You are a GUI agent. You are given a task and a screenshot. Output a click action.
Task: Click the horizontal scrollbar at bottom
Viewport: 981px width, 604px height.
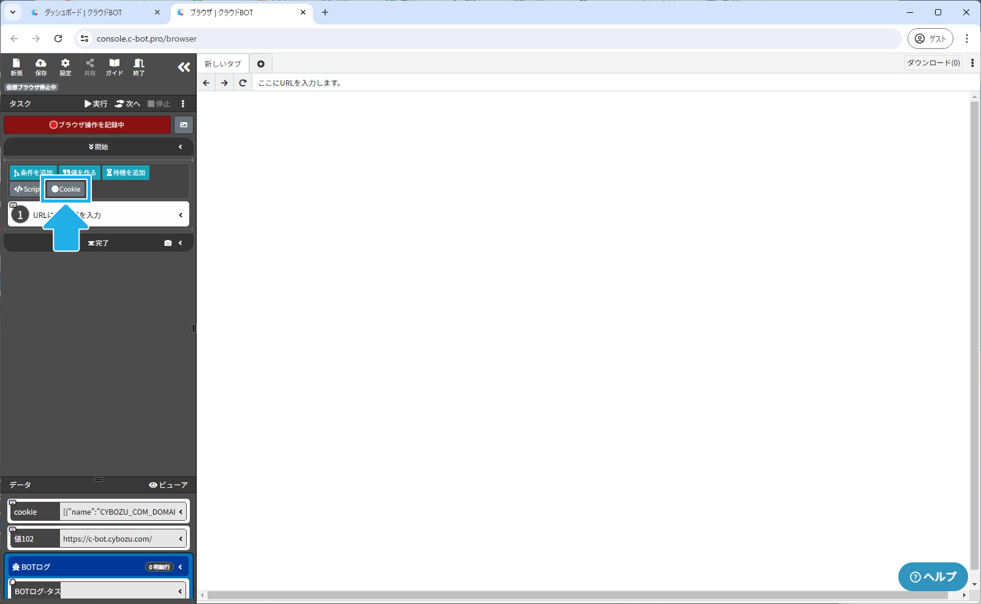pos(577,595)
